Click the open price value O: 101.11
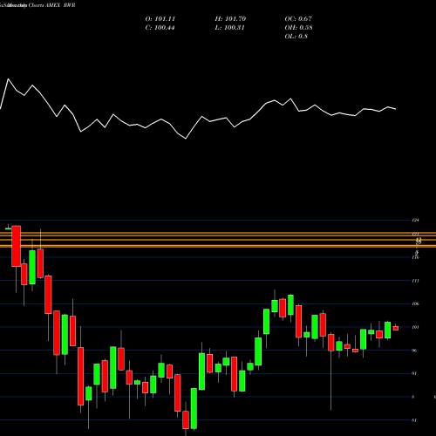 [160, 19]
